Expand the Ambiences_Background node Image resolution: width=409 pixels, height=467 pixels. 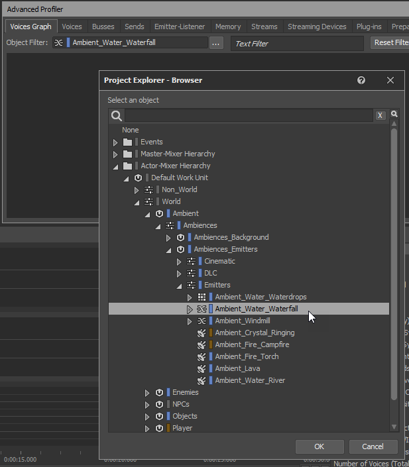click(x=168, y=238)
